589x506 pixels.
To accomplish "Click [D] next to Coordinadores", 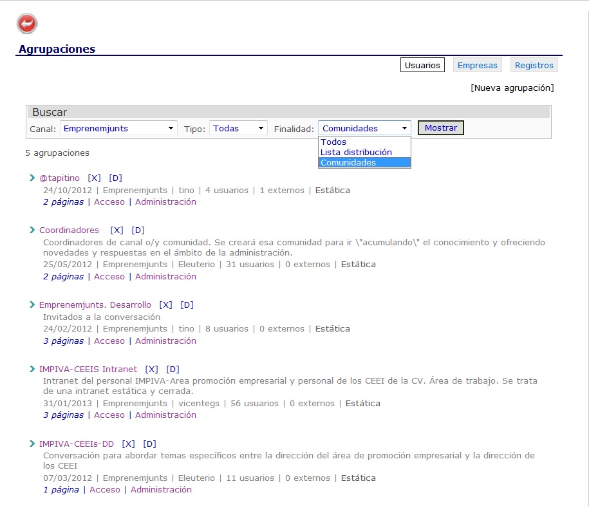I will click(x=138, y=230).
